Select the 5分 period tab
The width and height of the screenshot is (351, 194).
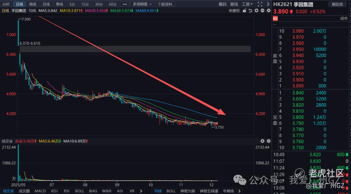tap(72, 4)
